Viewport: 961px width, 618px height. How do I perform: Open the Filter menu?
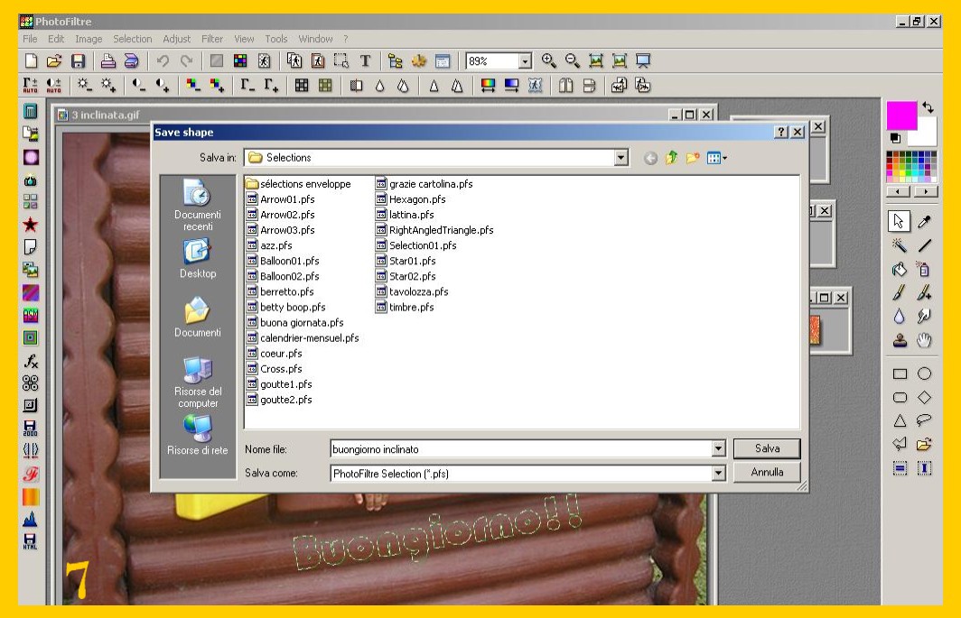[x=212, y=39]
